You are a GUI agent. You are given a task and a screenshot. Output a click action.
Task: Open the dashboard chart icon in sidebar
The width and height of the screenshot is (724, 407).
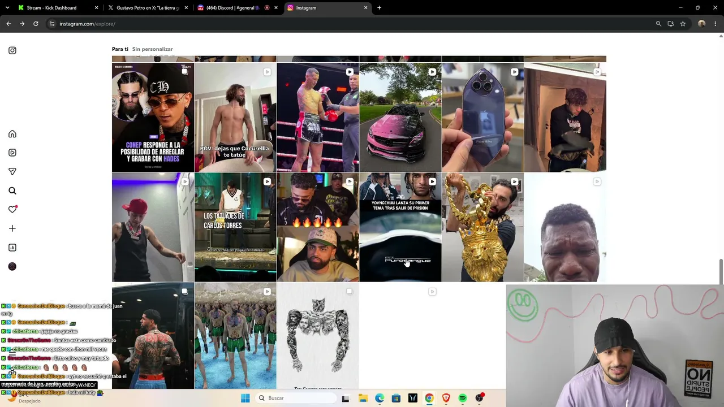(12, 248)
